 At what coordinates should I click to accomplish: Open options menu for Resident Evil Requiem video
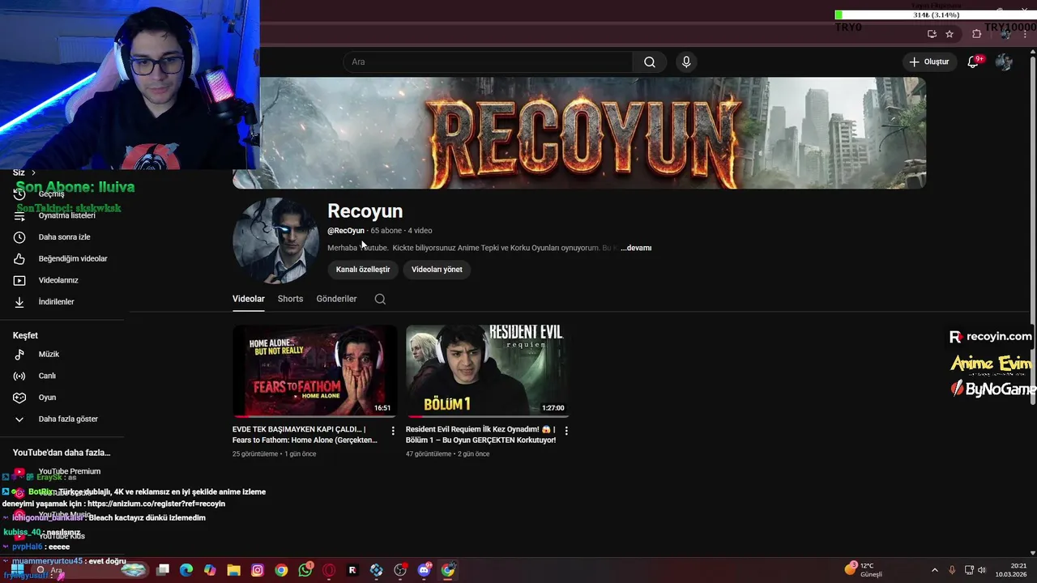[566, 431]
